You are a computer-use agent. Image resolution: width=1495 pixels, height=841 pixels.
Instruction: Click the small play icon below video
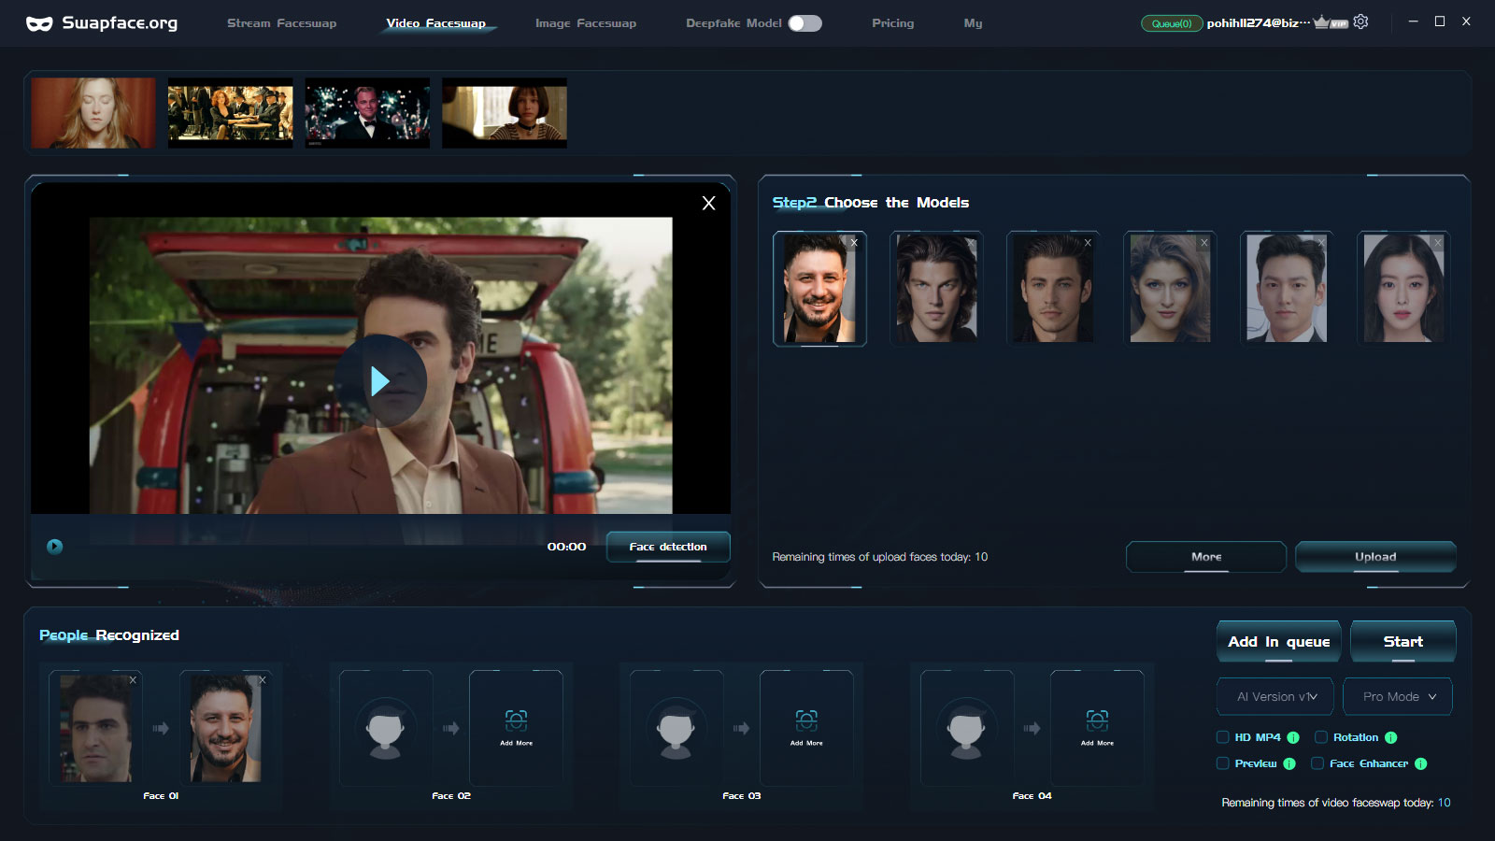tap(55, 547)
